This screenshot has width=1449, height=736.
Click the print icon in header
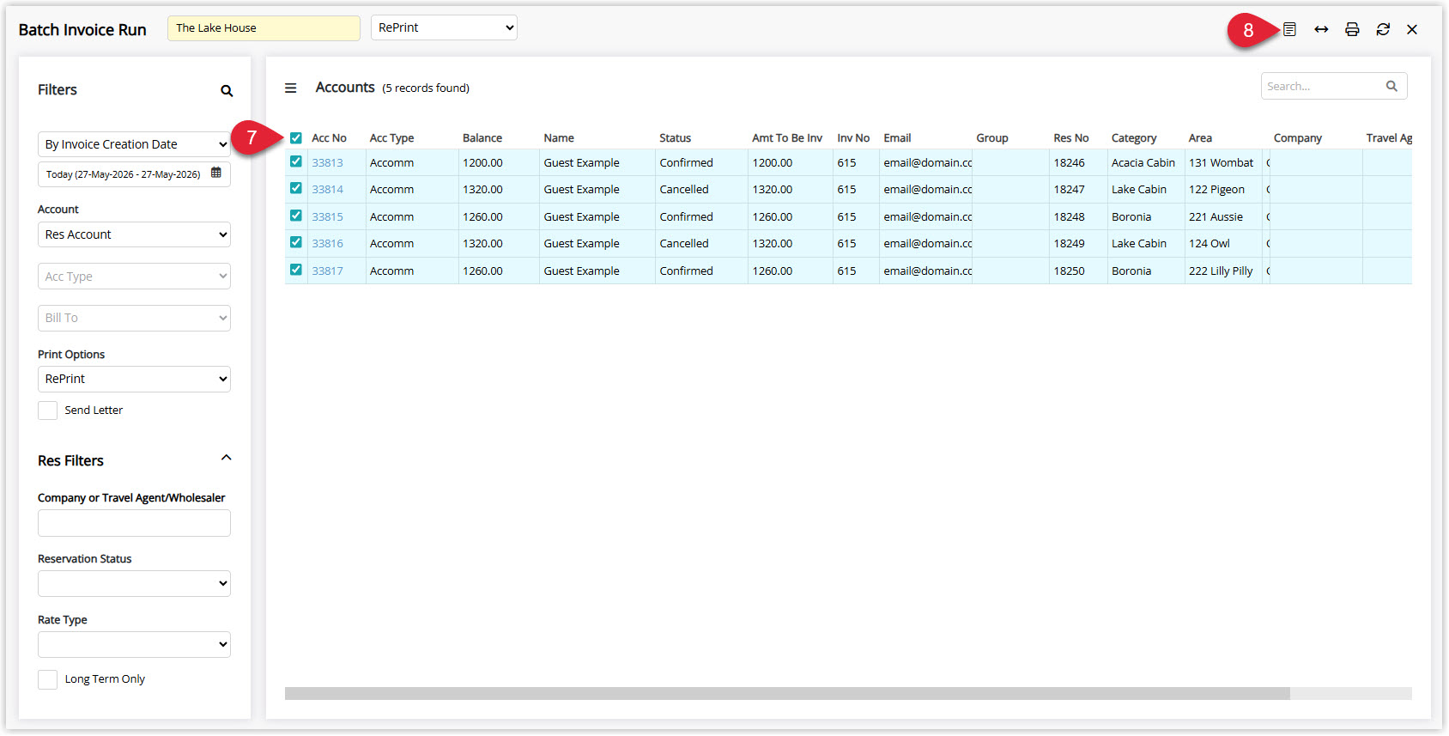pyautogui.click(x=1352, y=29)
